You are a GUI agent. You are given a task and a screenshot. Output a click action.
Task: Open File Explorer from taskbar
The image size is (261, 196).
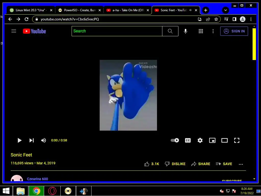[x=21, y=191]
